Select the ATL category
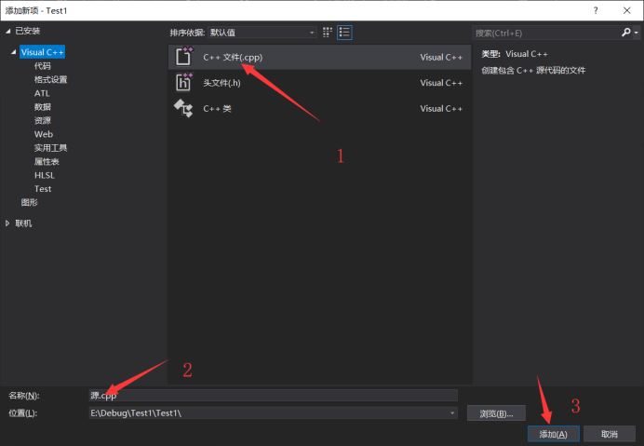The height and width of the screenshot is (446, 644). click(42, 93)
